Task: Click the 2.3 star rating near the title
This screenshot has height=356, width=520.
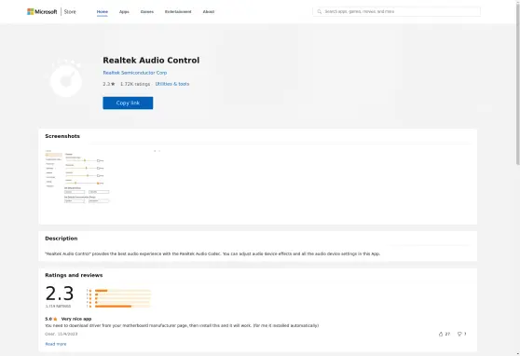Action: (x=109, y=84)
